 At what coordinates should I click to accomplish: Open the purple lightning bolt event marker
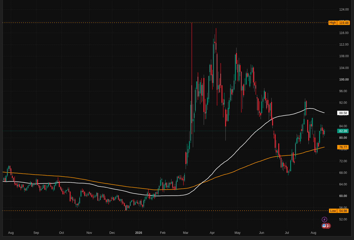point(324,219)
